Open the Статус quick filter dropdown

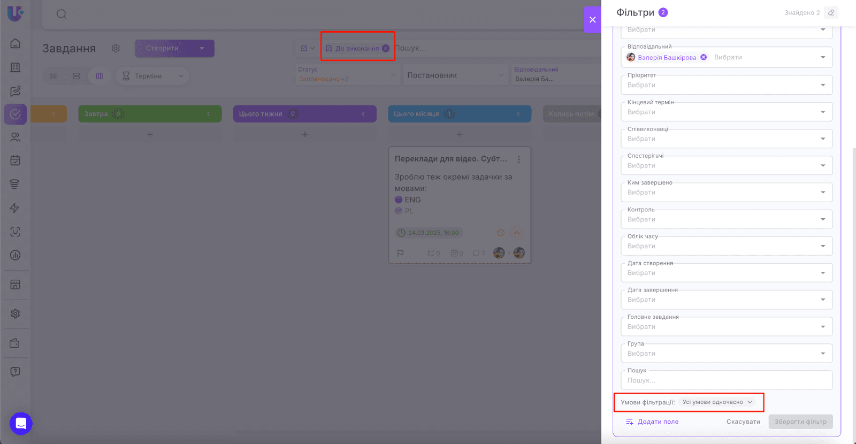tap(348, 75)
